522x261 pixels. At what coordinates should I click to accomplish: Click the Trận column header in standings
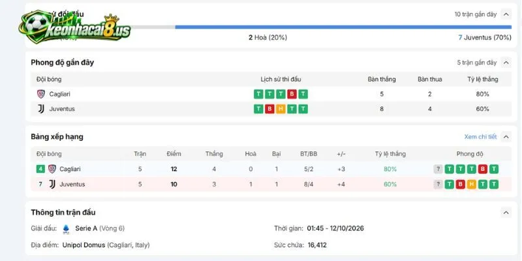140,154
